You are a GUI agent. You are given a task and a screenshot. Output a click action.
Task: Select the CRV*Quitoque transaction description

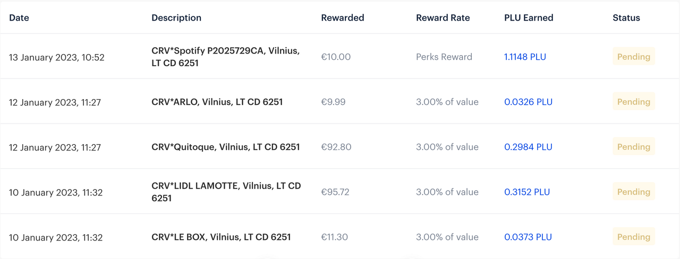pos(226,147)
